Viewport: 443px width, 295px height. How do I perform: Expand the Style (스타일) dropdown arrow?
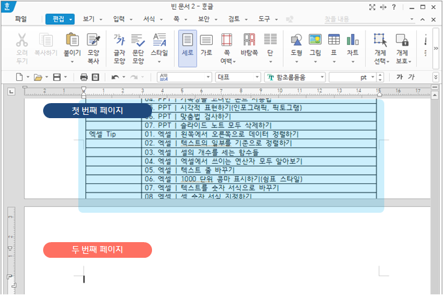(x=159, y=61)
